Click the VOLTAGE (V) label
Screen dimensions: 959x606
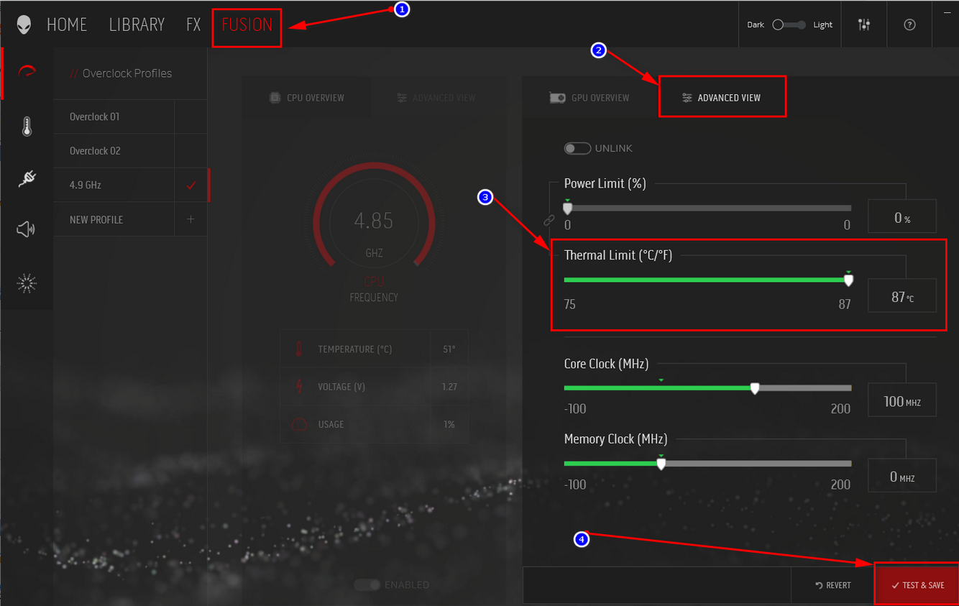[341, 387]
